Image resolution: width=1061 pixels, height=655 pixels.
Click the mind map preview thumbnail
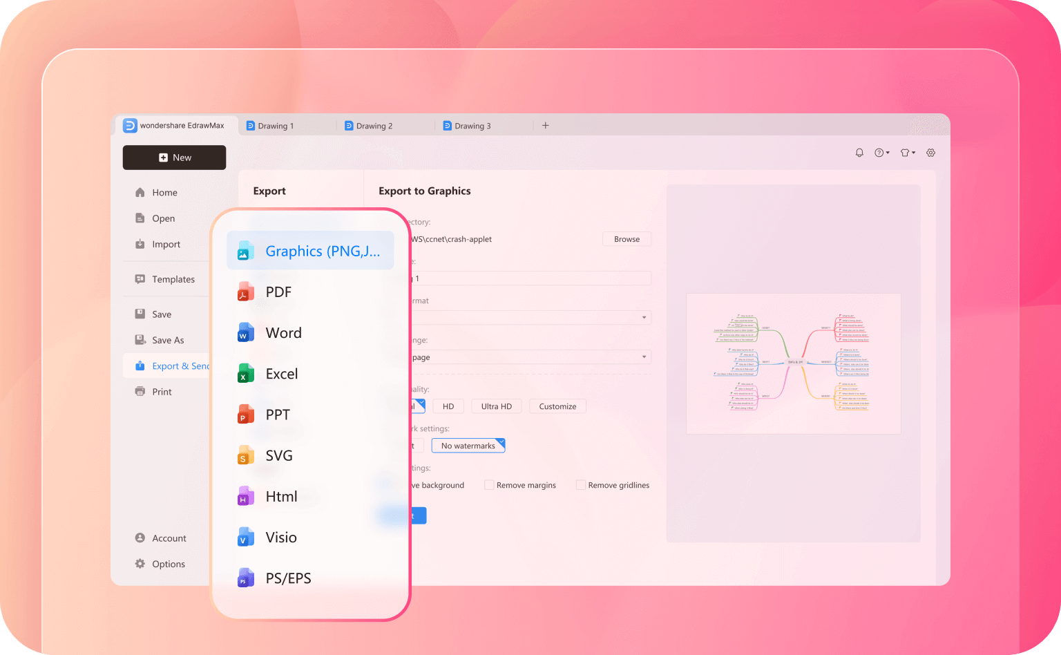(793, 363)
